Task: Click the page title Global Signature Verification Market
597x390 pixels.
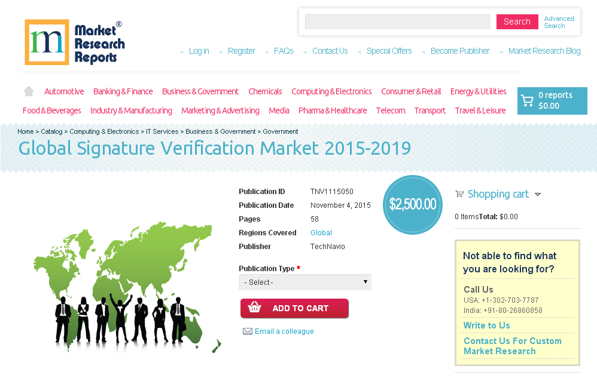Action: pyautogui.click(x=215, y=148)
